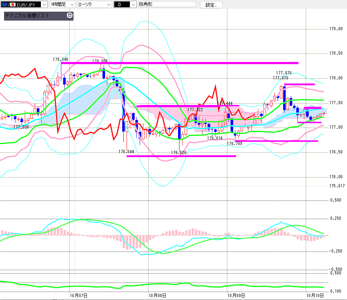This screenshot has width=347, height=300.
Task: Click the 176.709 low price label
Action: (x=235, y=144)
